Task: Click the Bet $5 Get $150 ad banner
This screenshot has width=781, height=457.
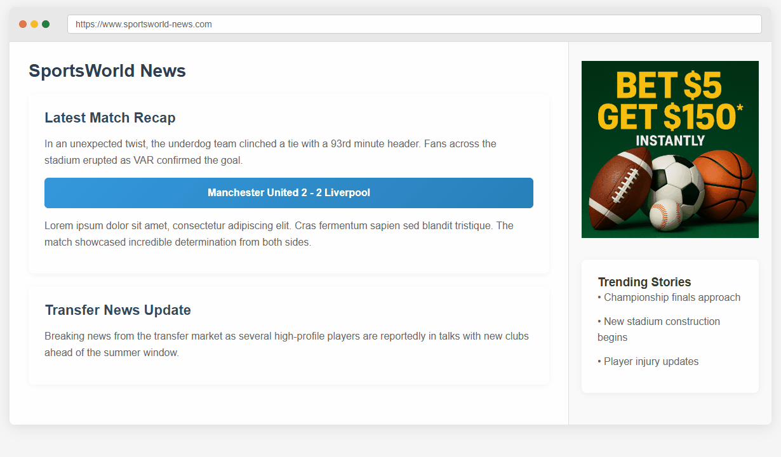Action: pyautogui.click(x=670, y=149)
